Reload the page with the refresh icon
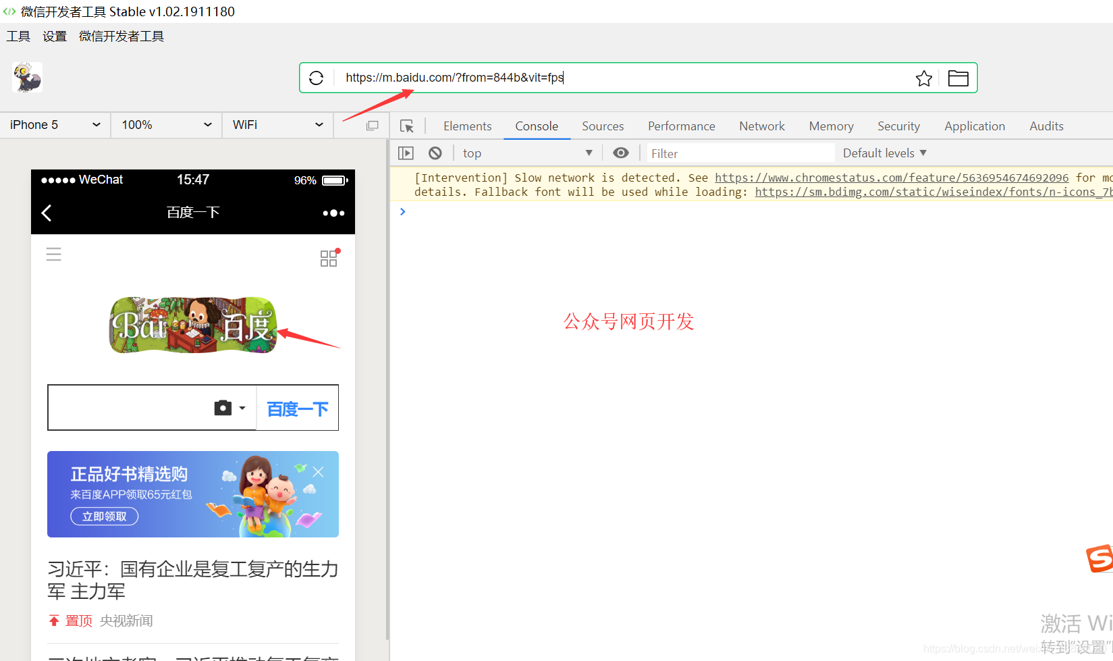 pos(316,77)
